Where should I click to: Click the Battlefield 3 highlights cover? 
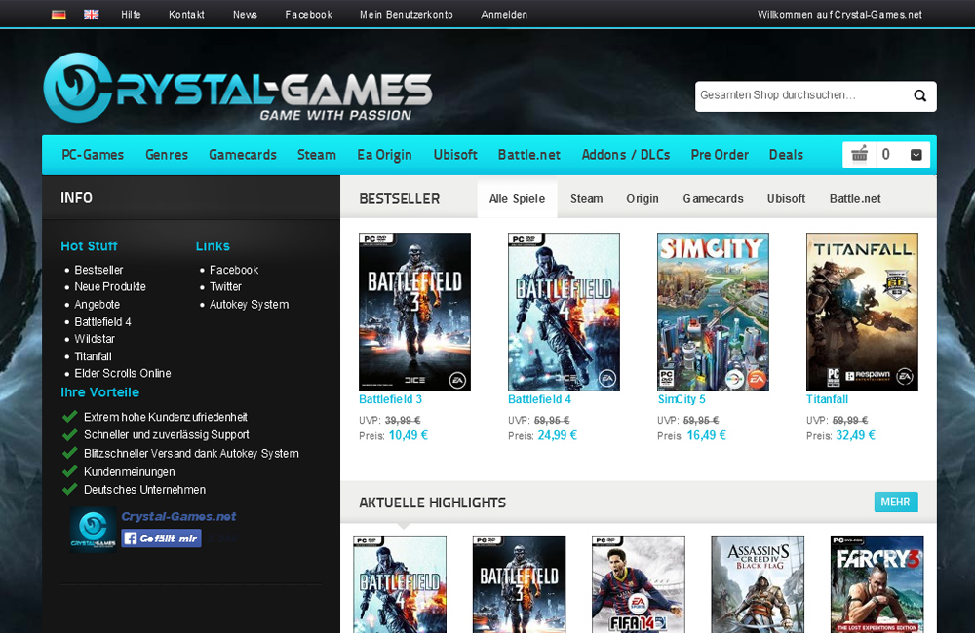(520, 584)
